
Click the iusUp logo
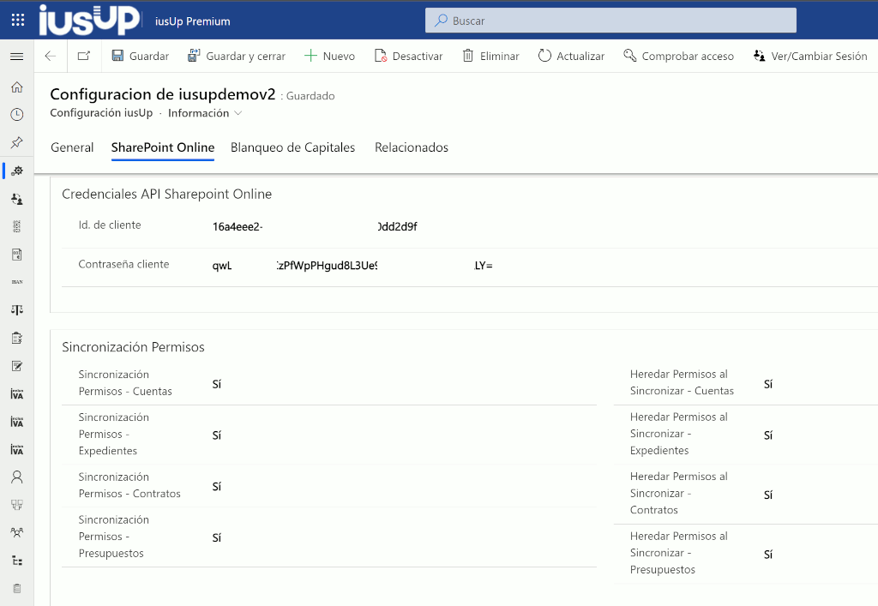pyautogui.click(x=89, y=21)
